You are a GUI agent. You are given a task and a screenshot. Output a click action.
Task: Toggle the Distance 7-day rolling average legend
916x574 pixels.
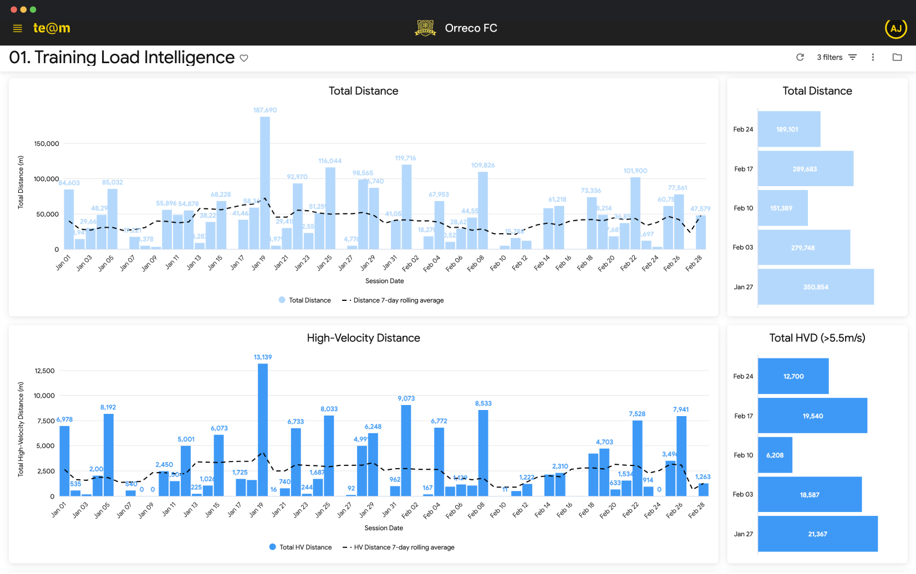coord(392,300)
